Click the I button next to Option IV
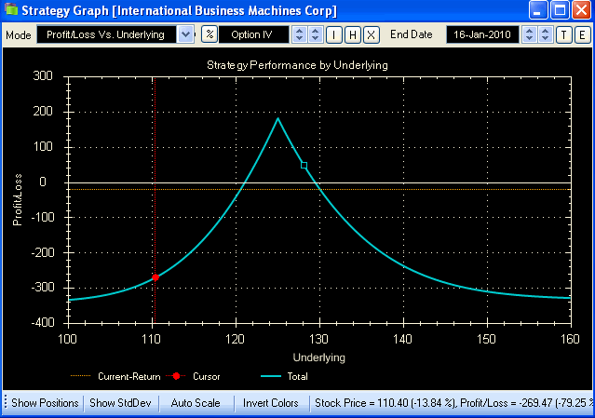 334,34
